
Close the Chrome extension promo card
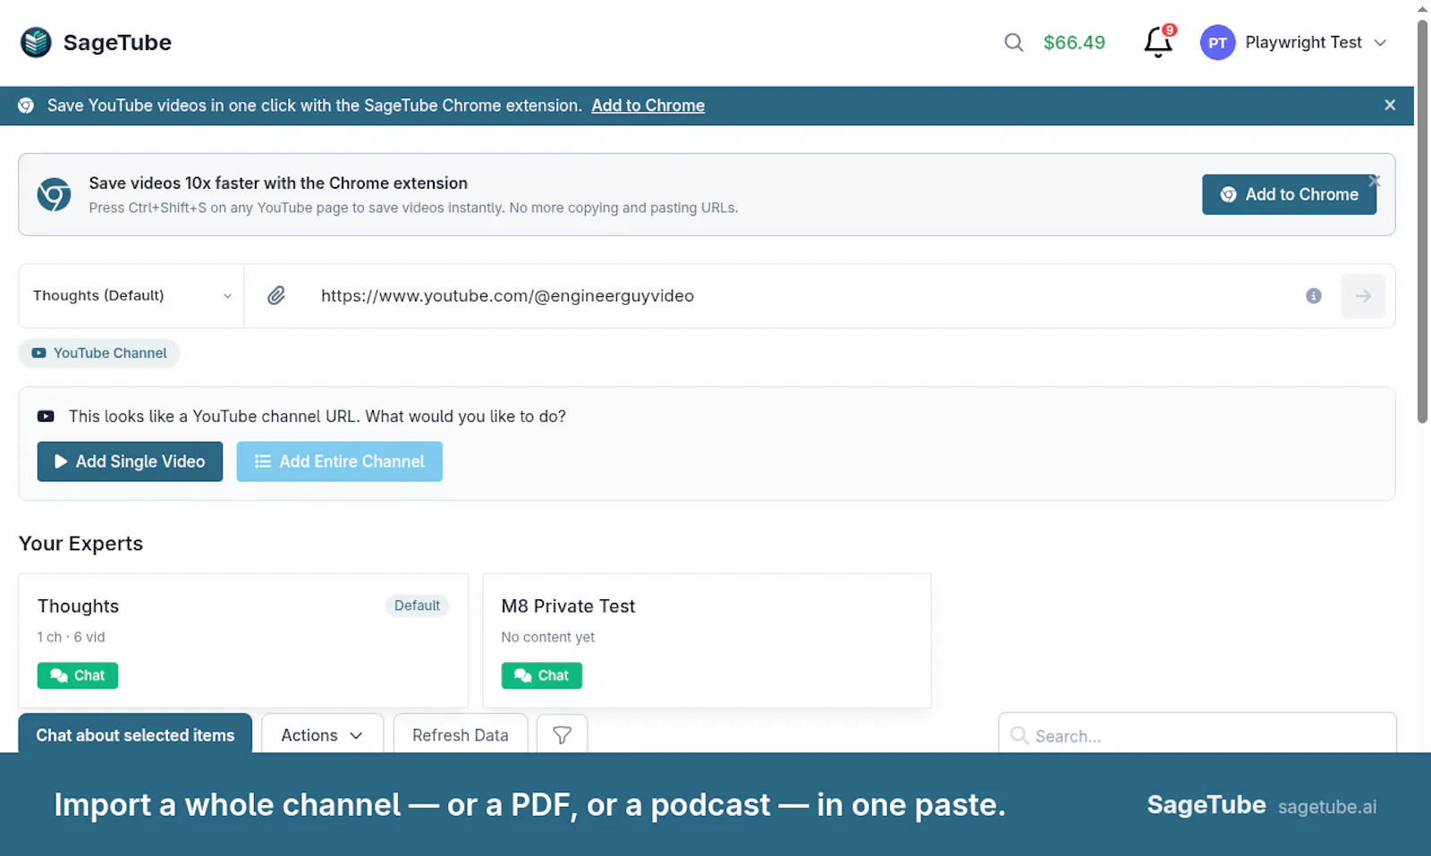point(1375,182)
